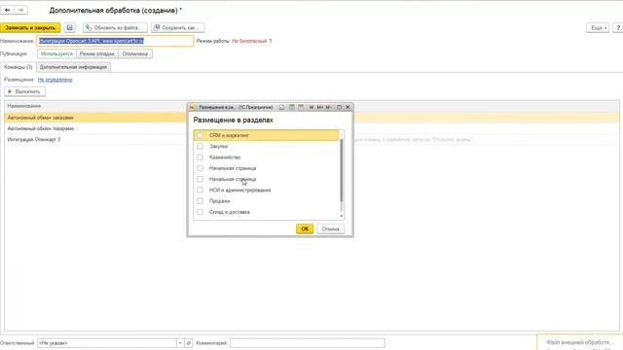Click the scroll up arrow of the sections list

coord(342,133)
